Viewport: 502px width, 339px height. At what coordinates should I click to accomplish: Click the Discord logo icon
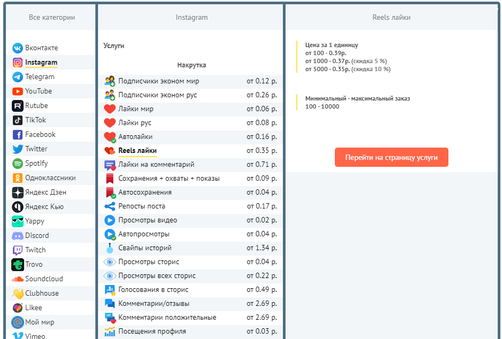(18, 236)
